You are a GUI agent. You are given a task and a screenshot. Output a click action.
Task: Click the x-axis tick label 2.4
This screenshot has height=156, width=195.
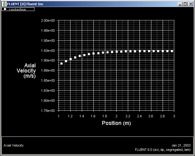(139, 116)
